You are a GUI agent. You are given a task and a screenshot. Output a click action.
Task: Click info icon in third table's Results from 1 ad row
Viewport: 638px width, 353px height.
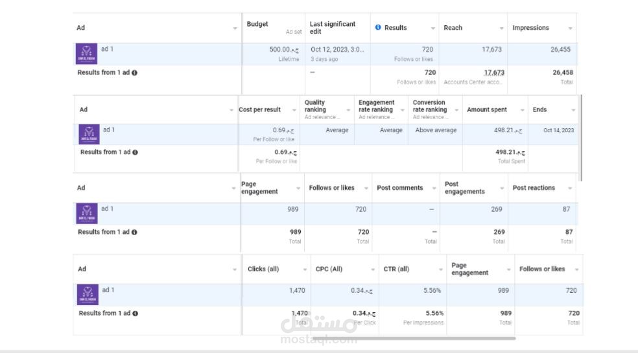click(x=134, y=233)
